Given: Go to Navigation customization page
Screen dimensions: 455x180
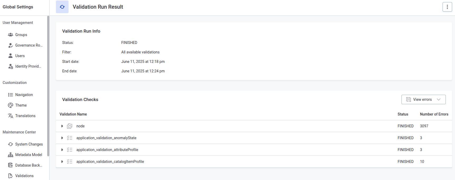Looking at the screenshot, I should coord(24,95).
